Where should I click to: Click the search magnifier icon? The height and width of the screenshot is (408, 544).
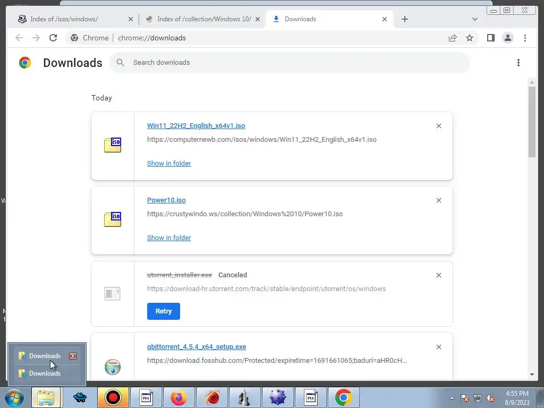click(x=121, y=63)
